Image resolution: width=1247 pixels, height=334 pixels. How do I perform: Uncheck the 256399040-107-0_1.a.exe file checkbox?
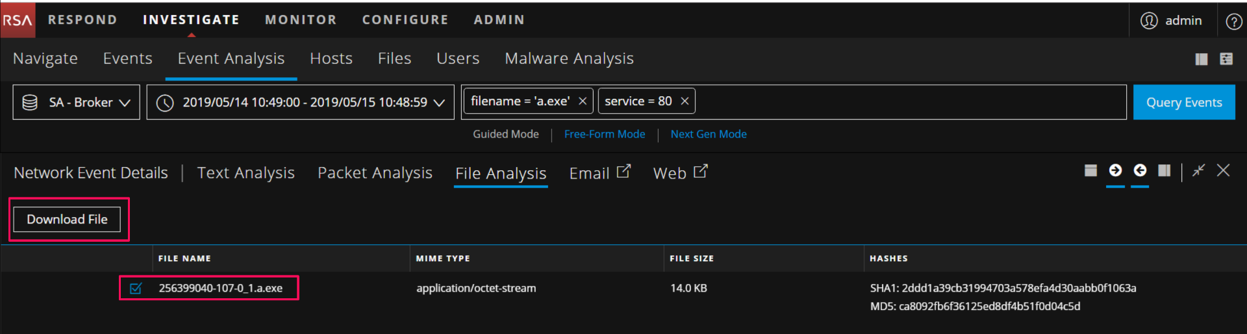(136, 289)
